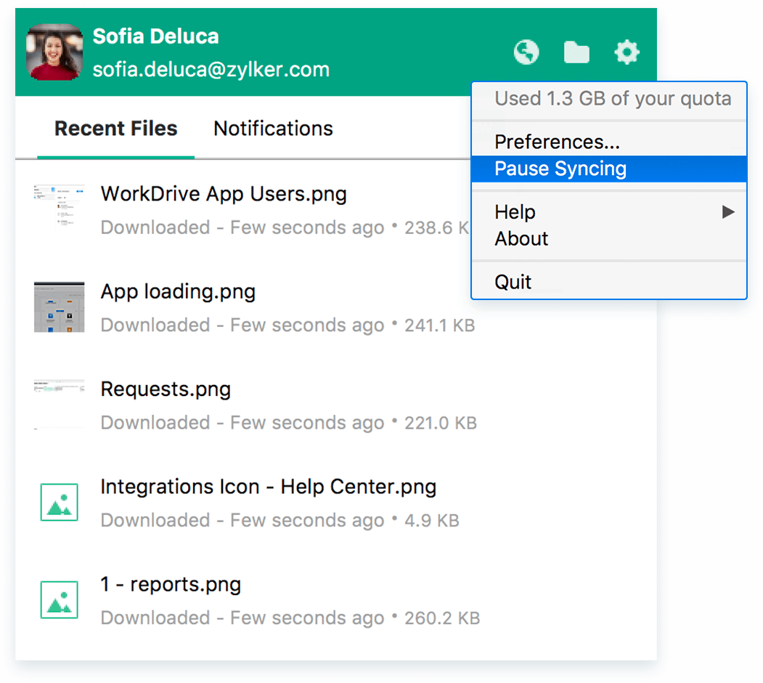Open the sync folder icon
763x683 pixels.
(x=576, y=52)
